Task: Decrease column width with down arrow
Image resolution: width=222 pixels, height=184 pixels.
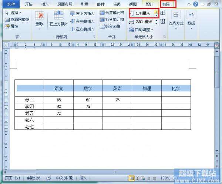Action: 157,23
